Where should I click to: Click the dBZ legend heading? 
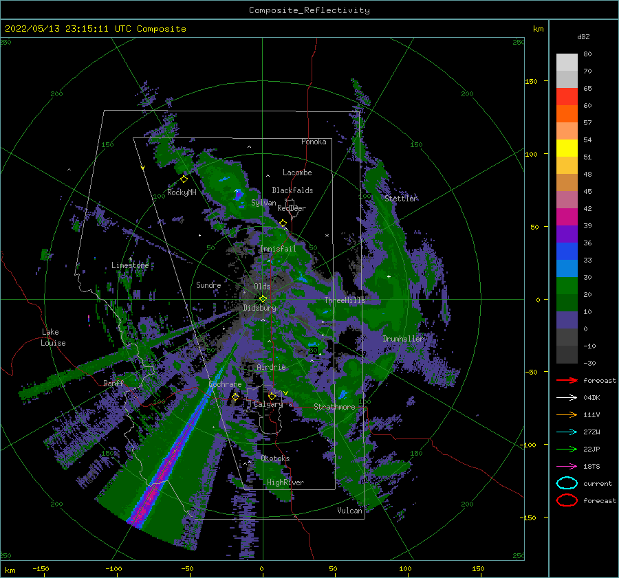(x=583, y=36)
